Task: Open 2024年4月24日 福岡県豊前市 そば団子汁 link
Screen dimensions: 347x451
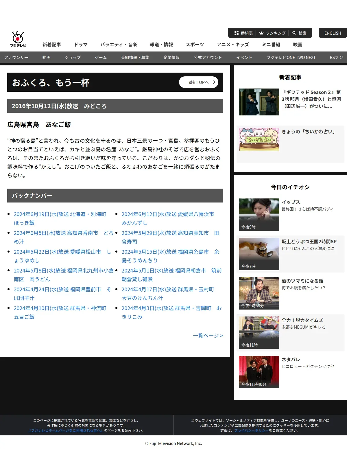Action: point(62,294)
